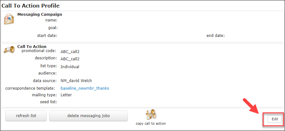The height and width of the screenshot is (131, 285).
Task: Click the description value ABC_call2
Action: pyautogui.click(x=70, y=59)
